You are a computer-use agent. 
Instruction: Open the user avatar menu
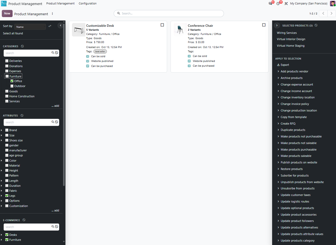point(332,4)
